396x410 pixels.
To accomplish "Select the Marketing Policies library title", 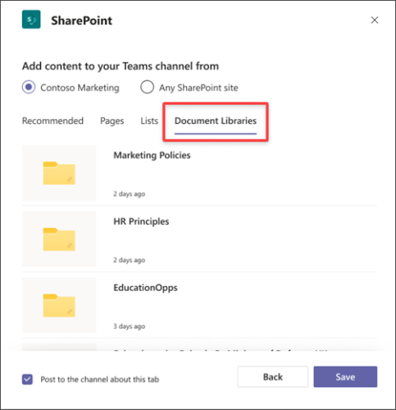I will [152, 155].
